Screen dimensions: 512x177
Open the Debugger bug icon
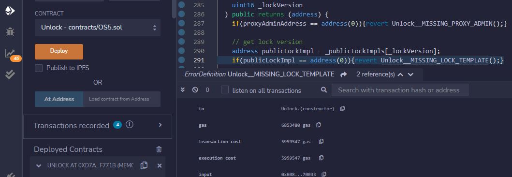point(10,32)
